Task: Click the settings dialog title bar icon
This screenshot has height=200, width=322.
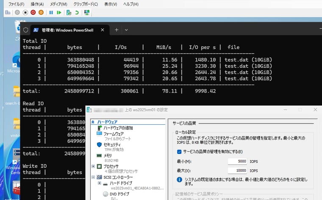Action: [89, 110]
